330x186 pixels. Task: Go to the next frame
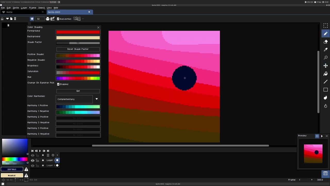coord(44,151)
